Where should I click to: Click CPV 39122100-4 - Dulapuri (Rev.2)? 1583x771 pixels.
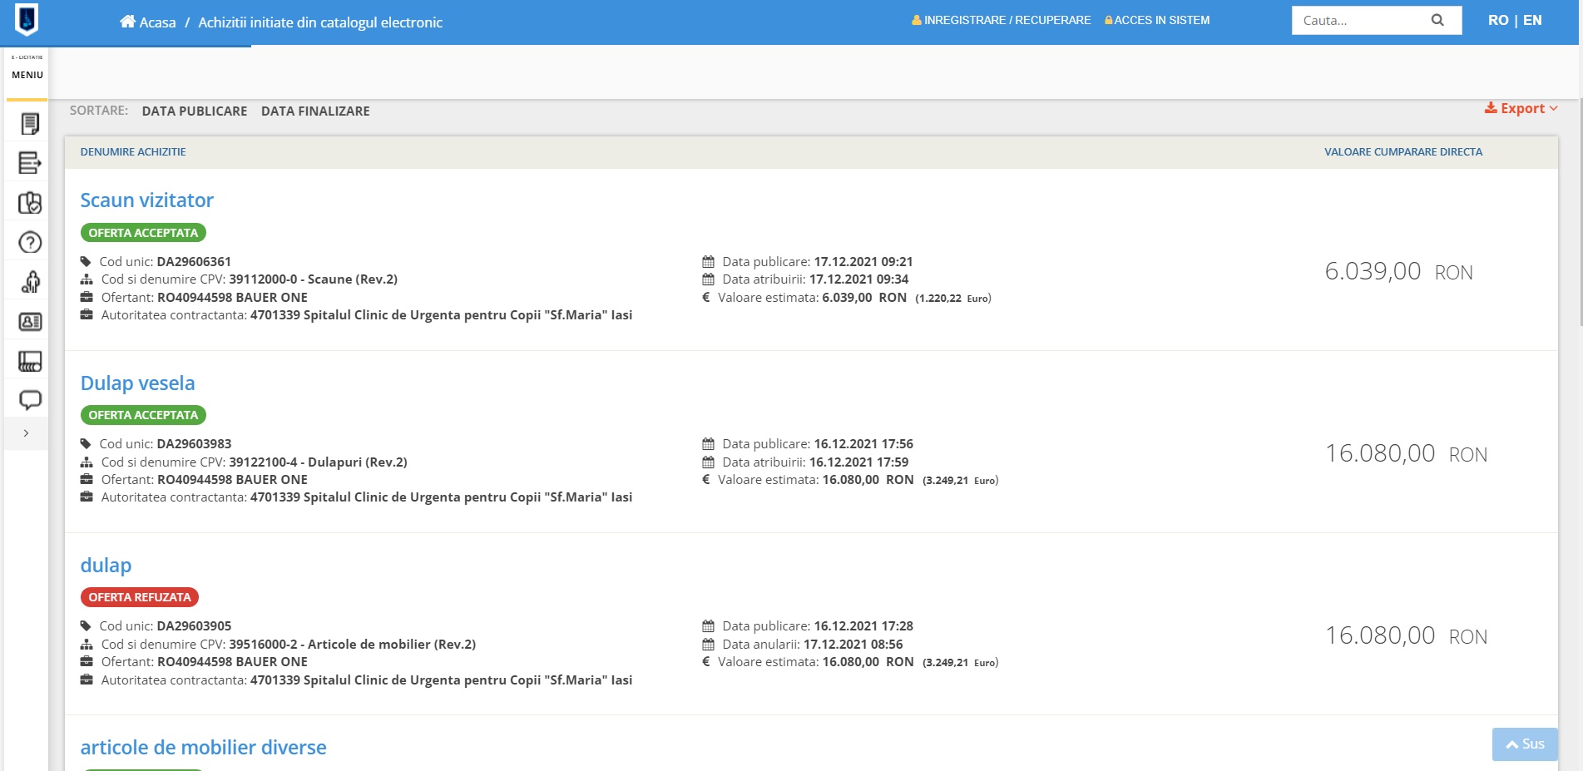(x=318, y=462)
